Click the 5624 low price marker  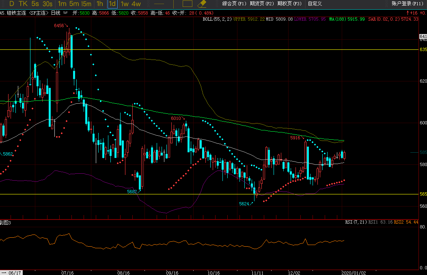(x=244, y=204)
